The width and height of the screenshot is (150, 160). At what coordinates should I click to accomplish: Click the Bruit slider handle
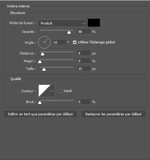pyautogui.click(x=40, y=102)
